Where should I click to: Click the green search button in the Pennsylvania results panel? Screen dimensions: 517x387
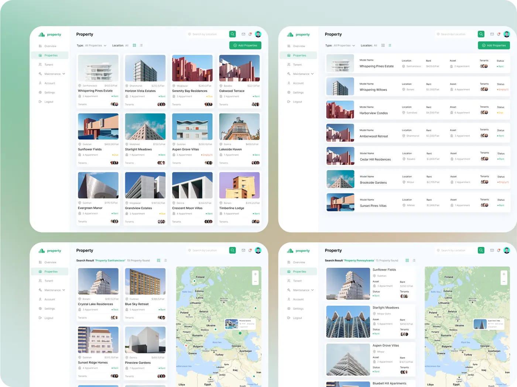tap(481, 250)
